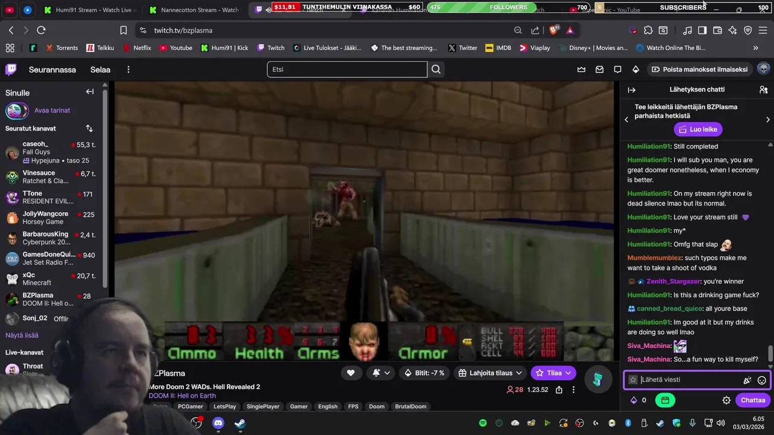774x435 pixels.
Task: Open DOOM II: Hell on Earth link
Action: 182,396
